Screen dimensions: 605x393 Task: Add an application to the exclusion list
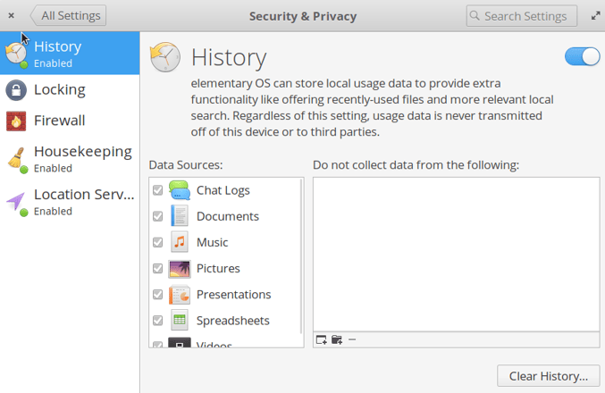point(322,339)
